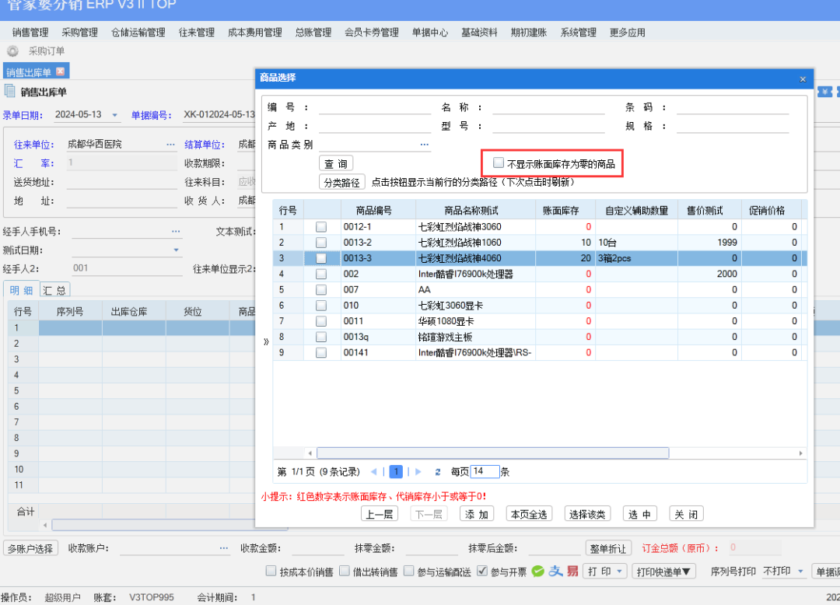Viewport: 840px width, 605px height.
Task: Check the box for 华硕1080显卡 row
Action: pyautogui.click(x=321, y=321)
